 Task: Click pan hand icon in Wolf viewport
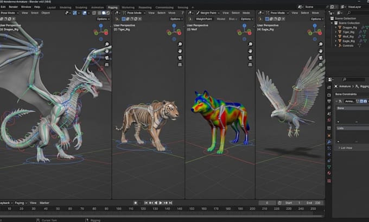pyautogui.click(x=250, y=51)
